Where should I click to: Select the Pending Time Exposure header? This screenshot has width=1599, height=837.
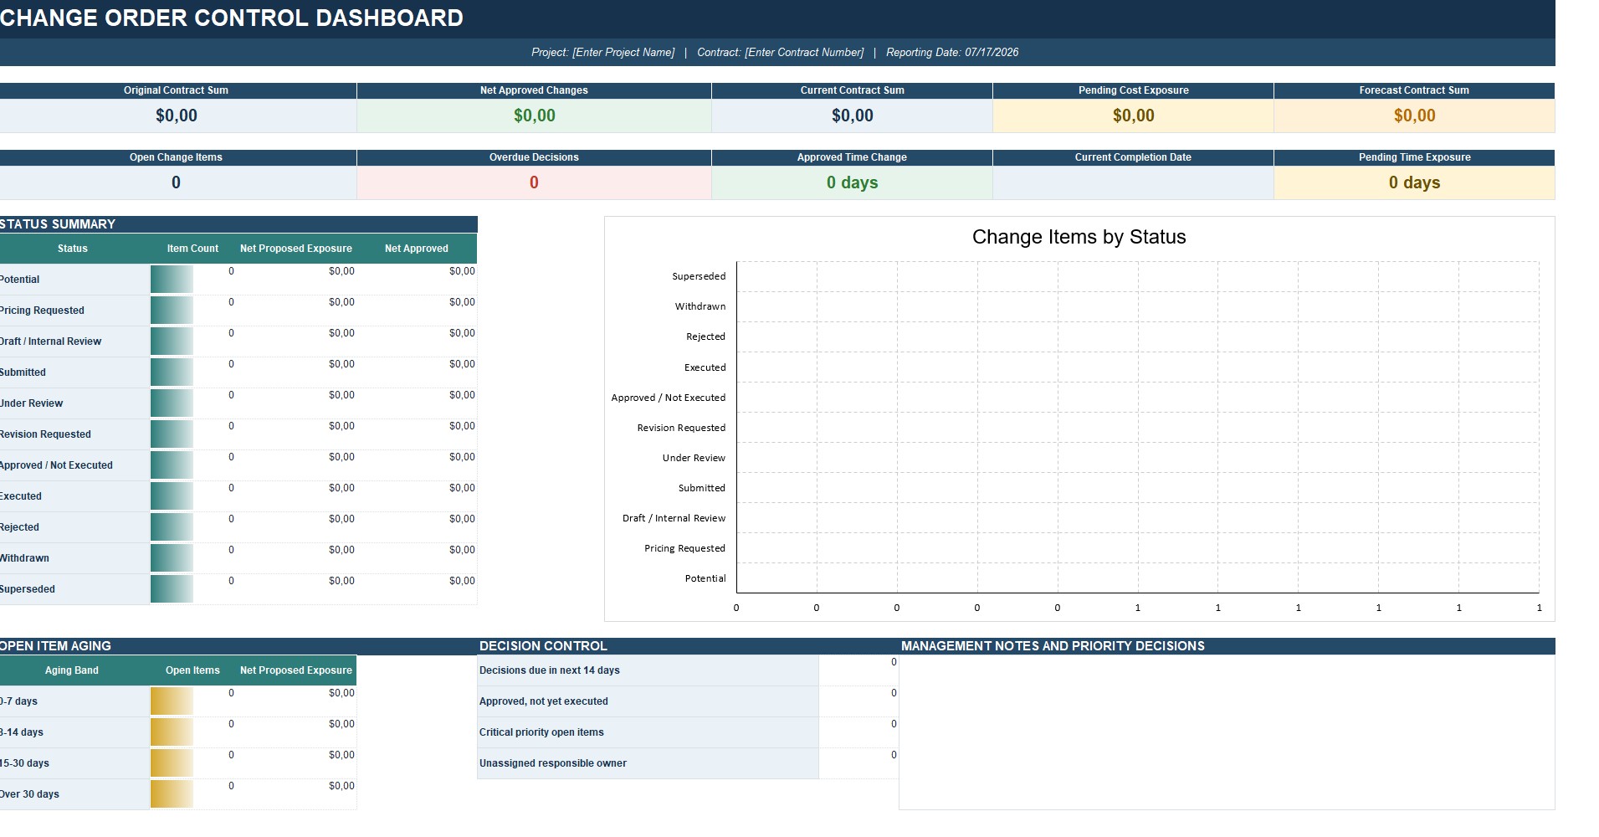point(1414,157)
